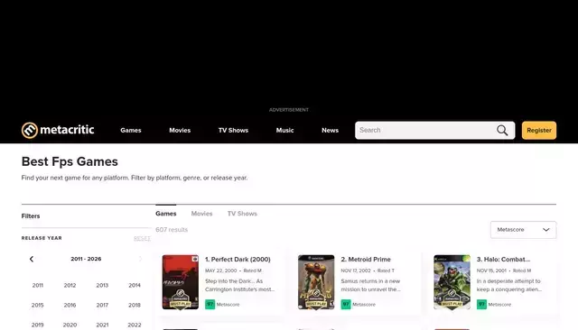Viewport: 578px width, 330px height.
Task: Click the 'MAY 22, 2000' release date
Action: click(x=220, y=270)
